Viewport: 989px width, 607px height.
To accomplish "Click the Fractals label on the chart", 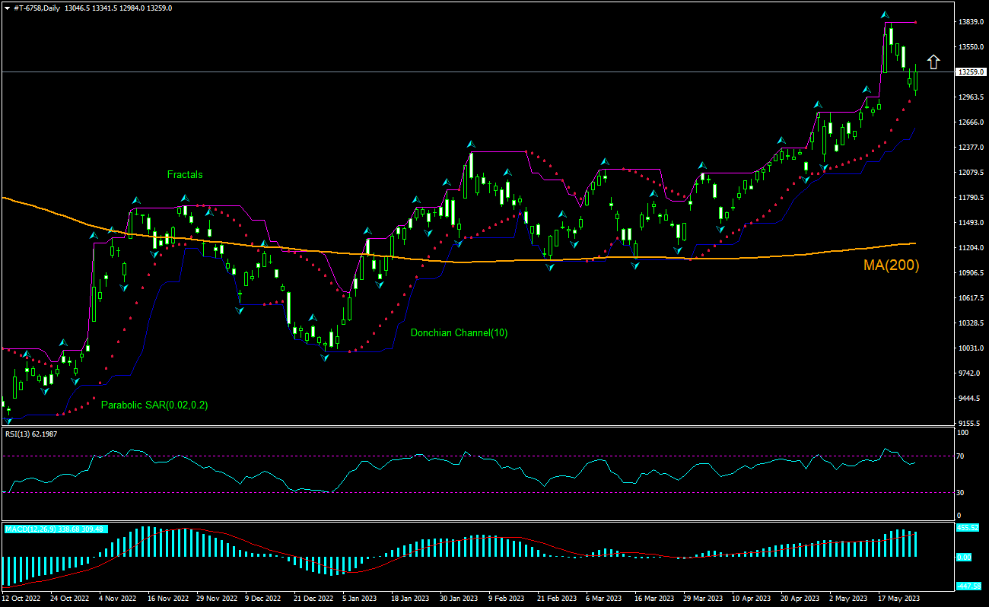I will coord(185,174).
